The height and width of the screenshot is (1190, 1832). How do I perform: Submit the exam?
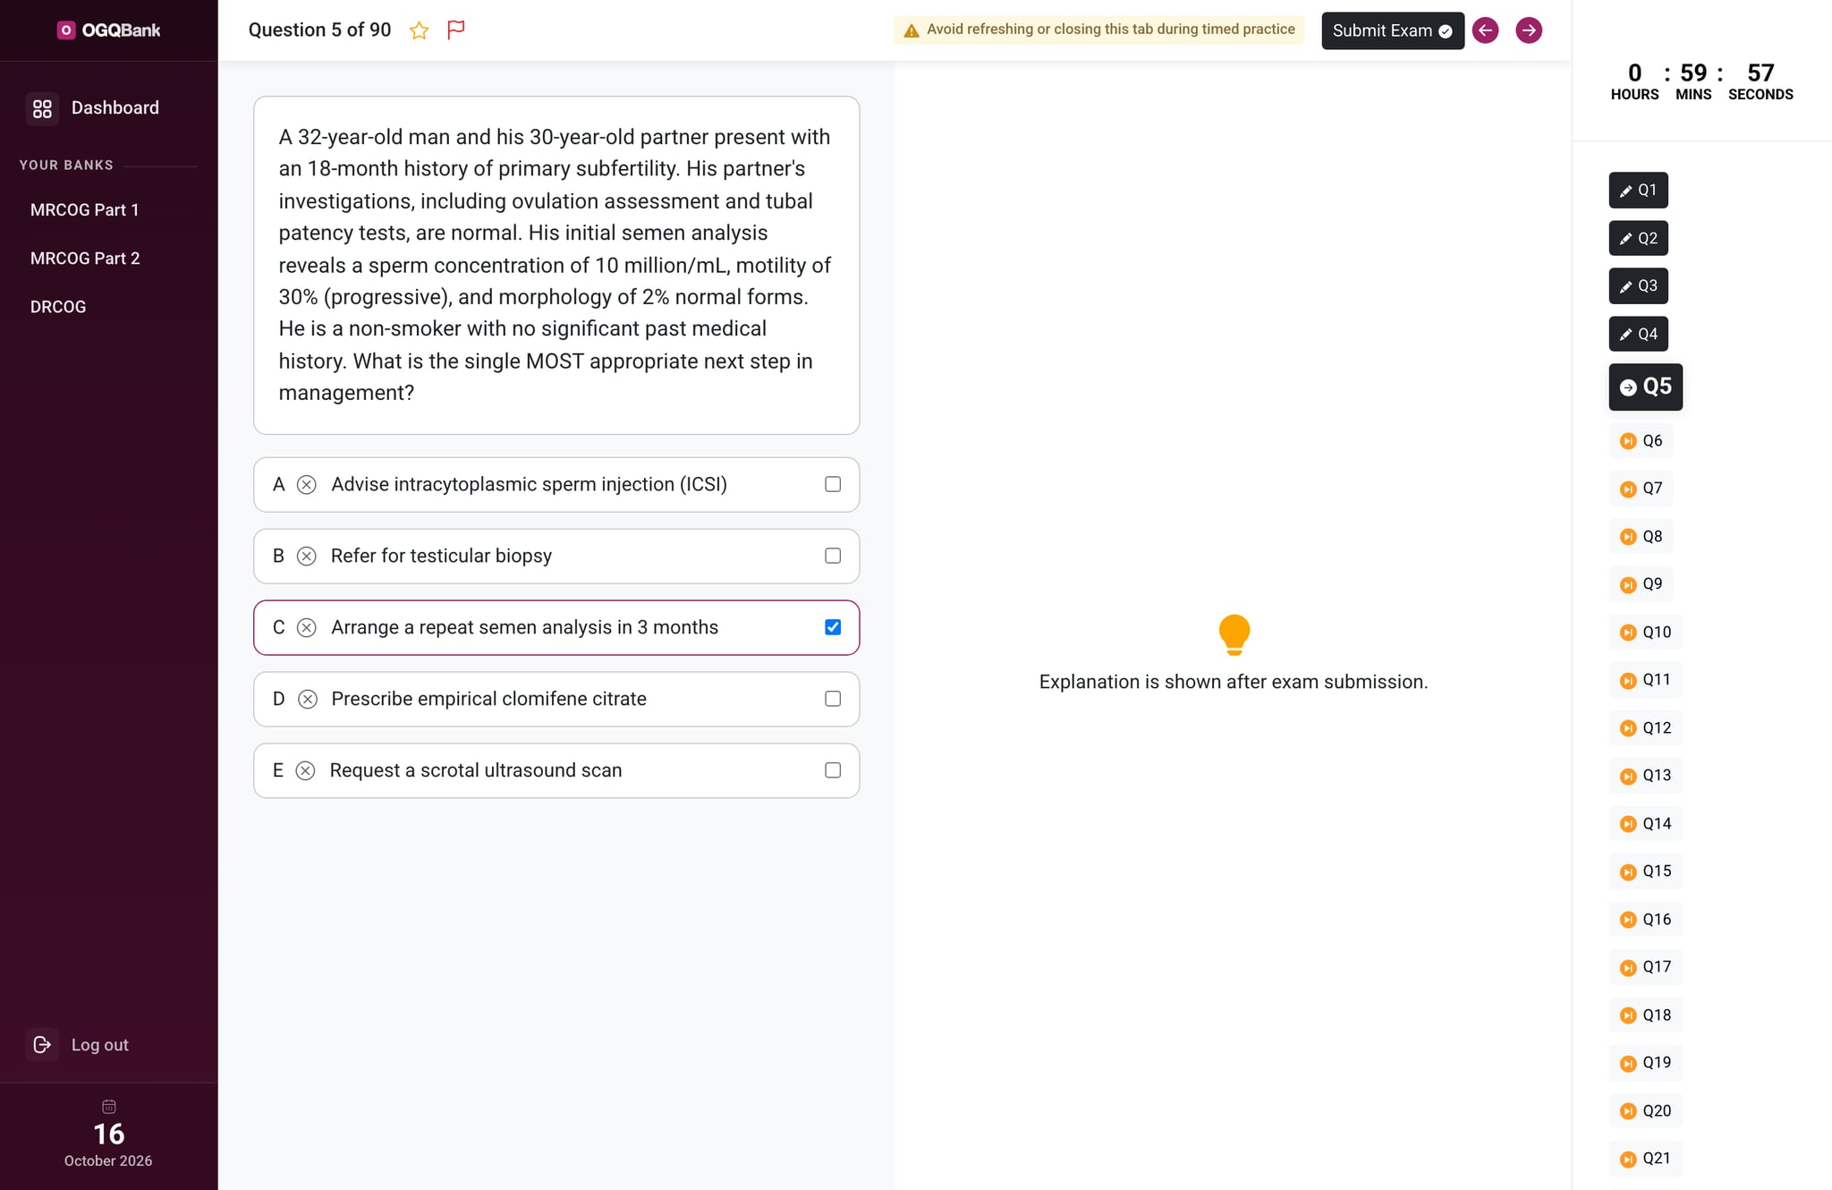pos(1393,30)
